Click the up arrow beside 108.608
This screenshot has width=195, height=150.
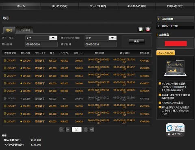tap(21, 122)
